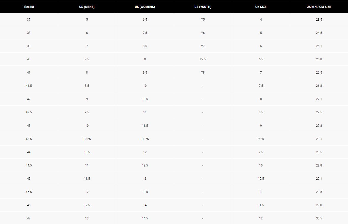Select EU size 37 cell

29,20
